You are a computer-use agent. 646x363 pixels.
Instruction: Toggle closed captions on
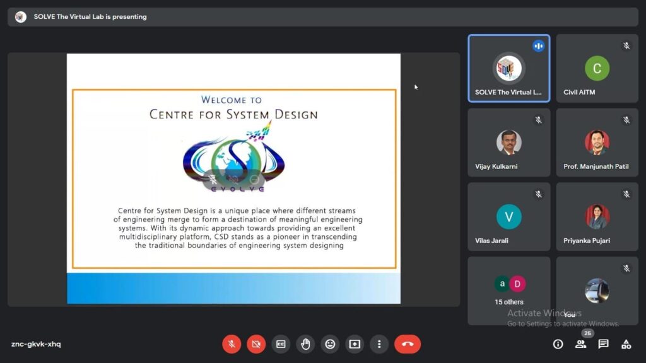click(281, 344)
